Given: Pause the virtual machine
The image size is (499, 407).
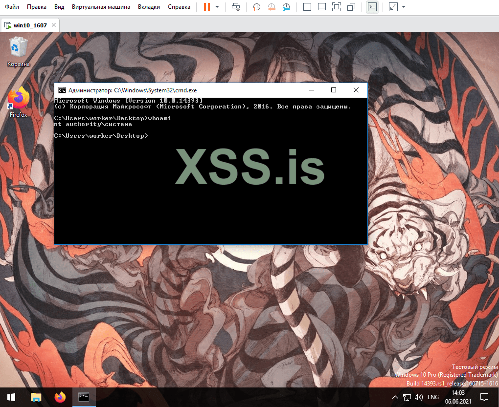Looking at the screenshot, I should point(207,7).
